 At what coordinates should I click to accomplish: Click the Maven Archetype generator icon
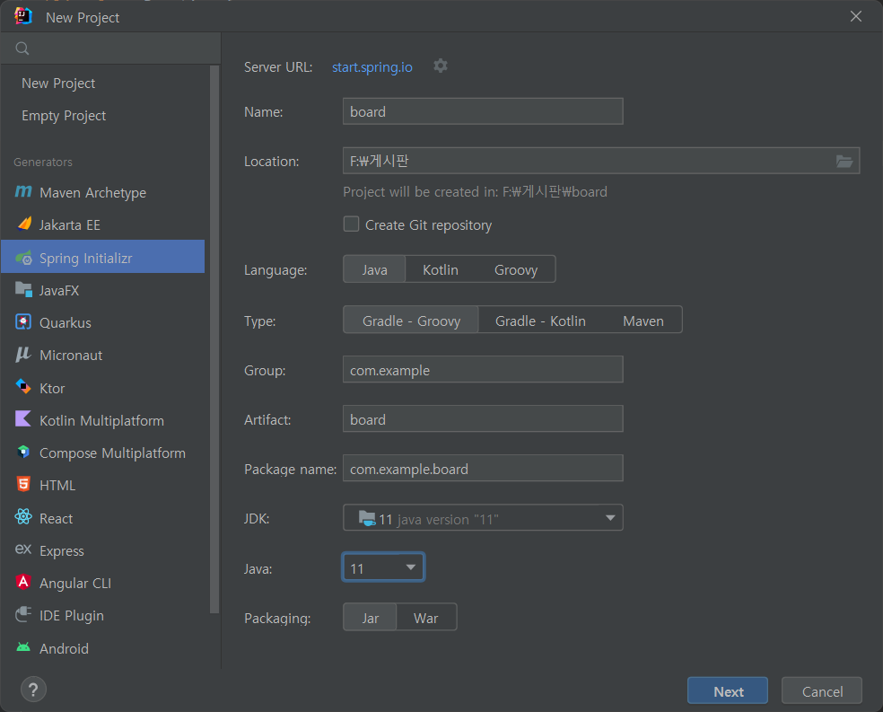coord(23,192)
